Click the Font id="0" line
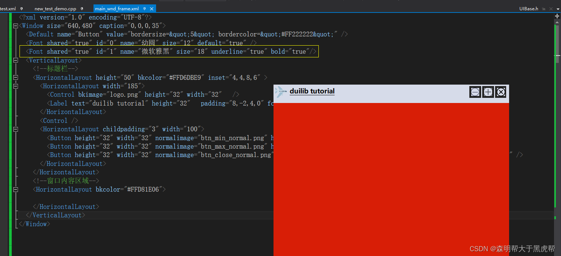This screenshot has width=561, height=256. tap(141, 43)
